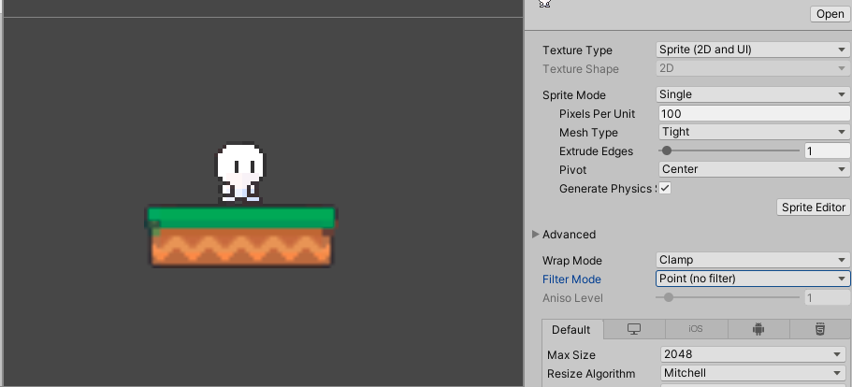Open the Filter Mode dropdown
The height and width of the screenshot is (387, 852).
click(753, 279)
